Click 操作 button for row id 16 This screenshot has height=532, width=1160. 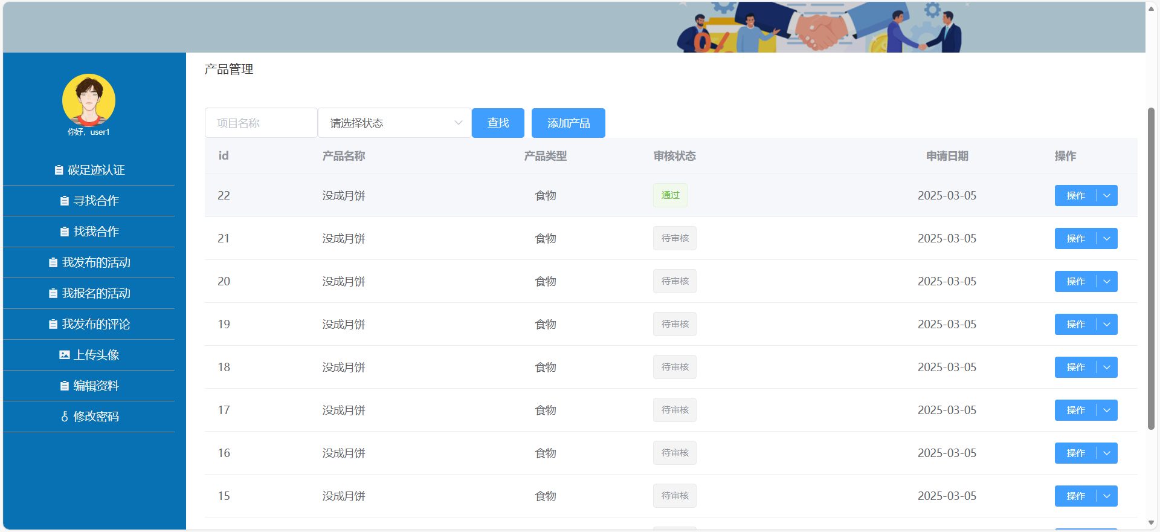(x=1075, y=453)
